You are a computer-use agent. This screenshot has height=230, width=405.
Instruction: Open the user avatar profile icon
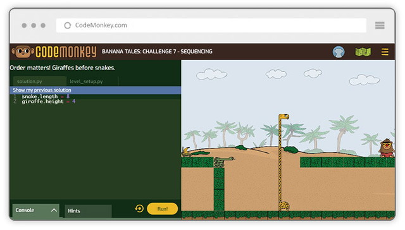[339, 52]
